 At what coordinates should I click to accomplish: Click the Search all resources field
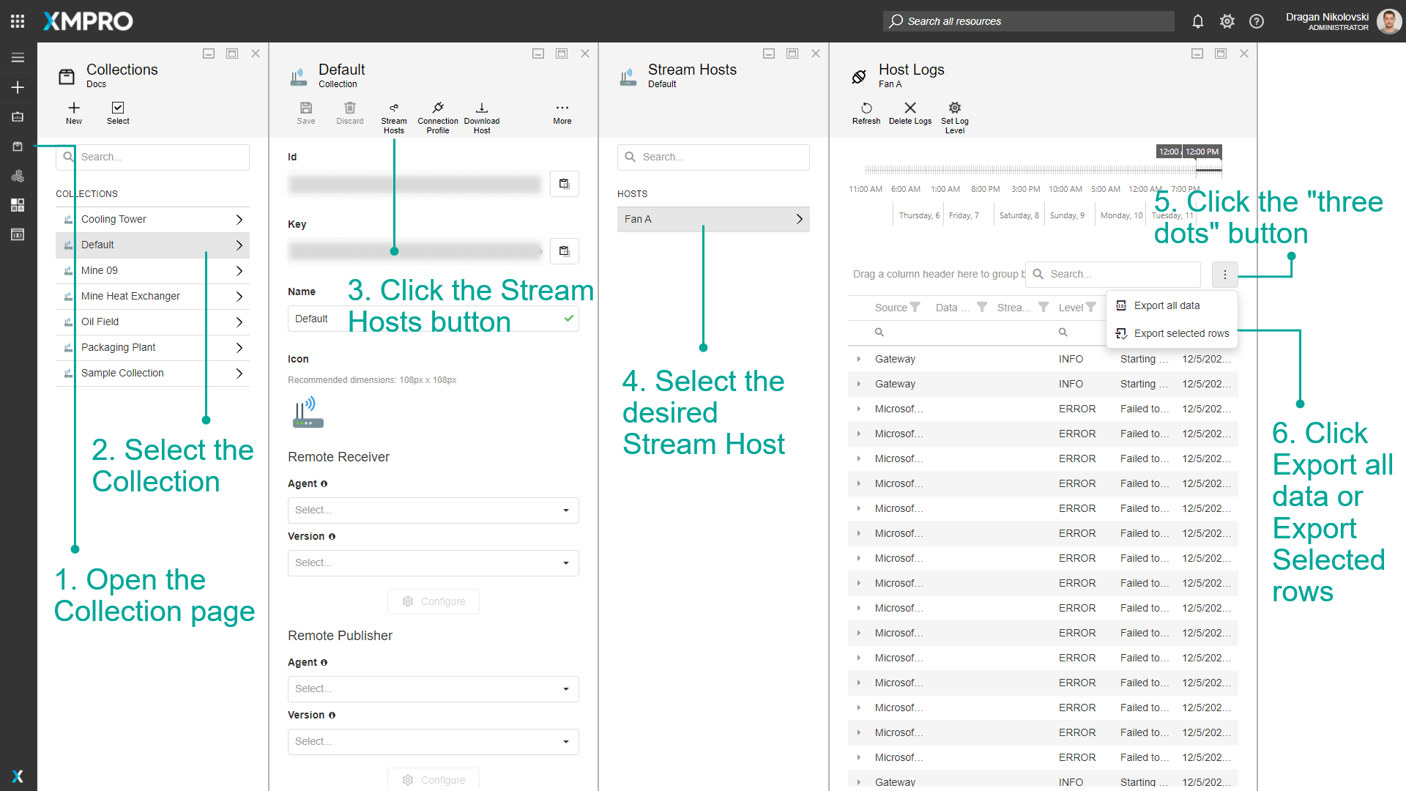(x=1029, y=21)
